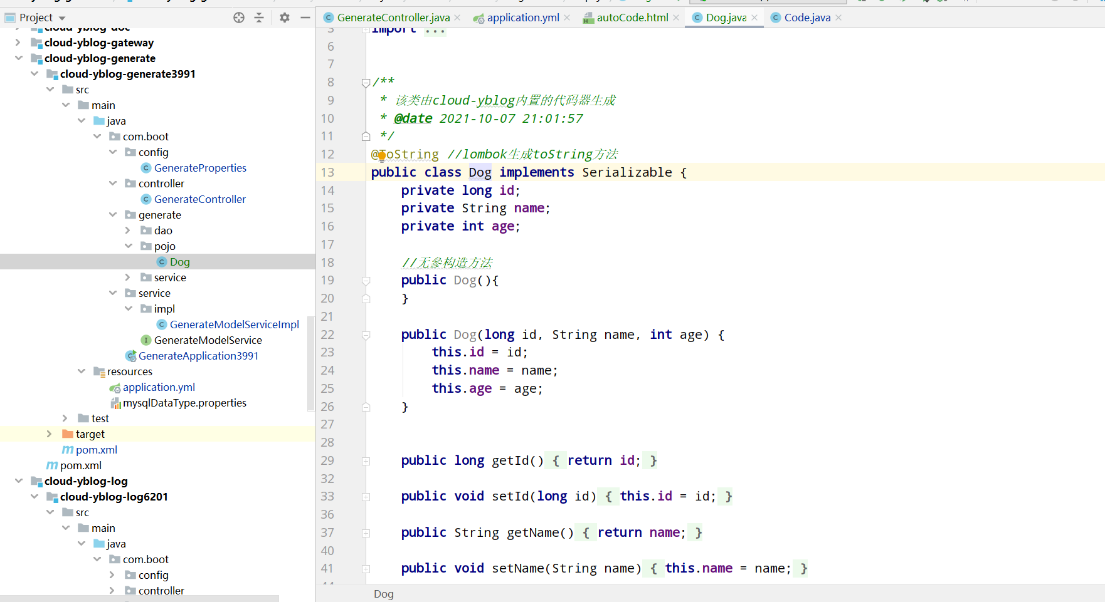Click the target folder icon
1105x602 pixels.
(68, 434)
